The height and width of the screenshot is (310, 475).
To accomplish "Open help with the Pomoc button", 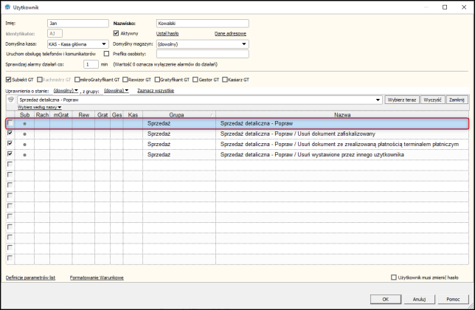I will point(453,299).
